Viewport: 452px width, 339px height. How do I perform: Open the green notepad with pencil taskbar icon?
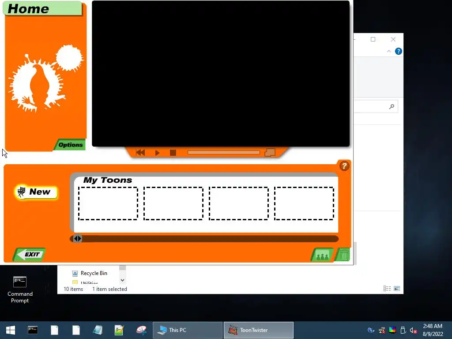pos(119,330)
